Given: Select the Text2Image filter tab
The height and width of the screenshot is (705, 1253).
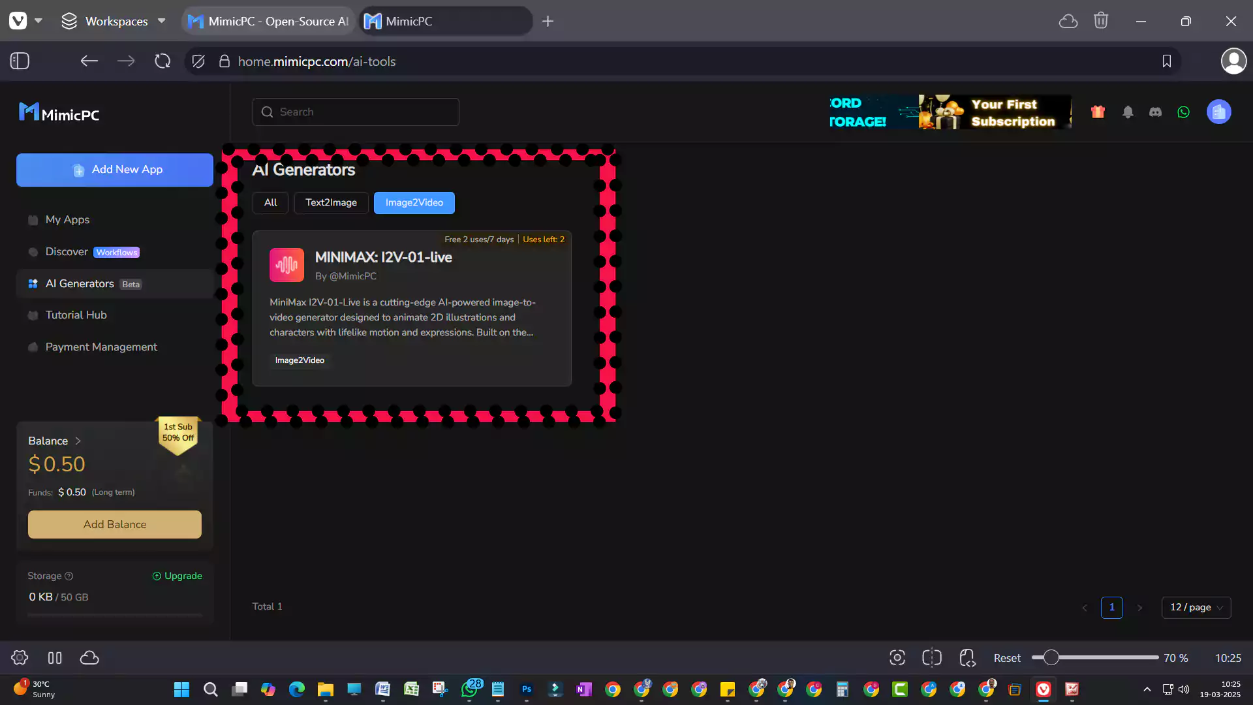Looking at the screenshot, I should (x=331, y=203).
